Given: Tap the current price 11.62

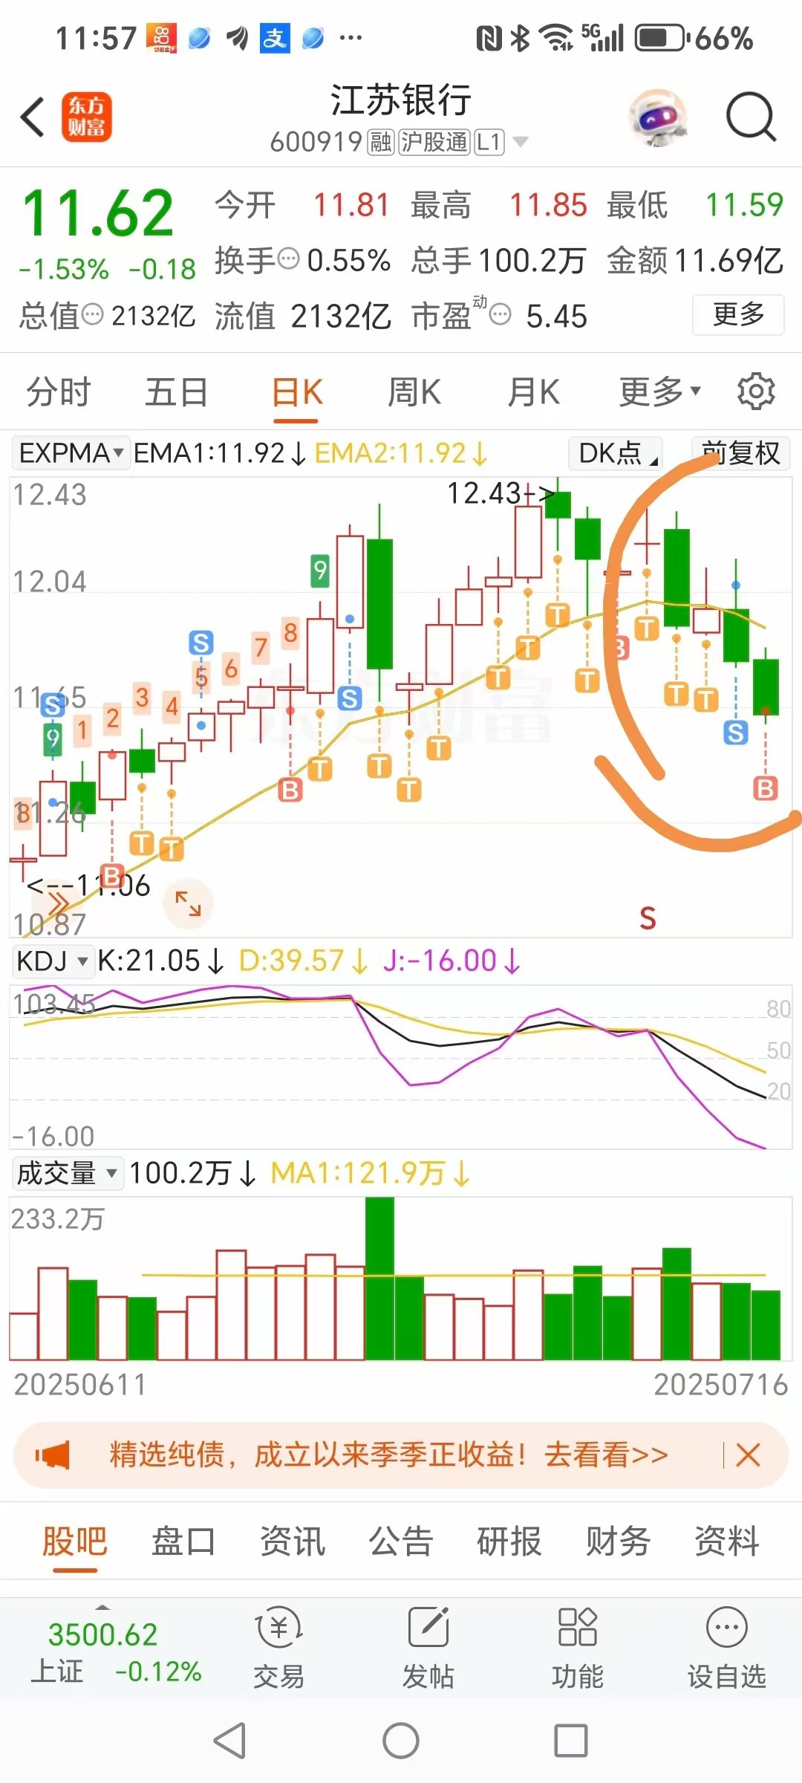Looking at the screenshot, I should tap(97, 214).
